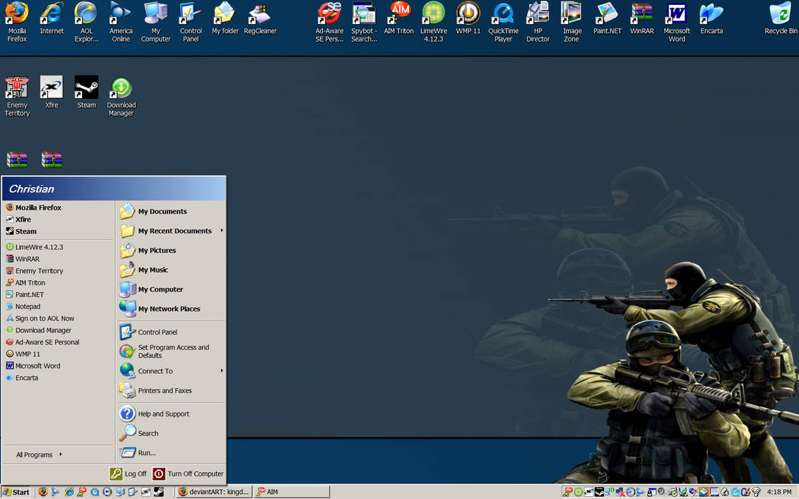Launch the Enemy Territory desktop icon
Screen dimensions: 799x499
[x=17, y=96]
